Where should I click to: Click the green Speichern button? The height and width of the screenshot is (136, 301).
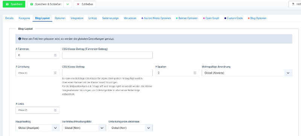click(x=14, y=4)
